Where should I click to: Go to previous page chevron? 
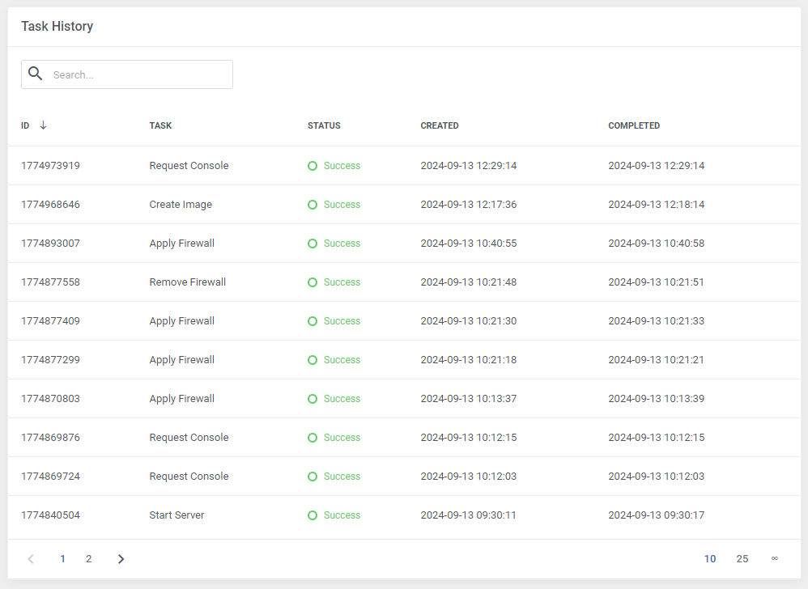(x=31, y=559)
